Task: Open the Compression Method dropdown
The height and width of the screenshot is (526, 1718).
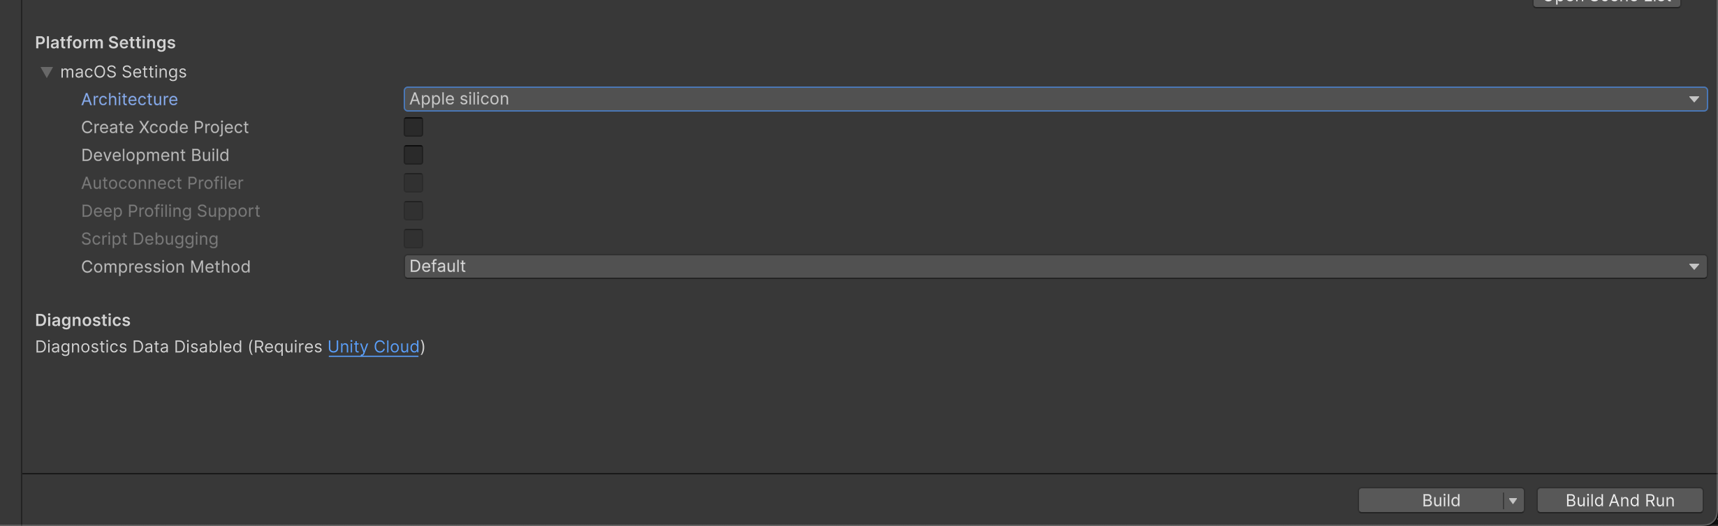Action: pos(1048,266)
